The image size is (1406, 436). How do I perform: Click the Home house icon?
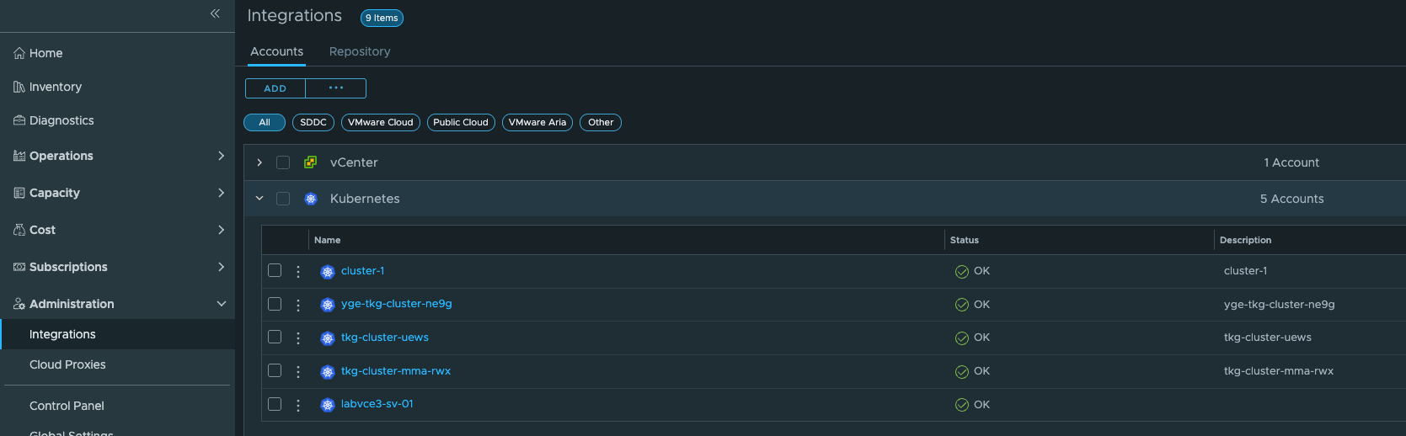19,53
